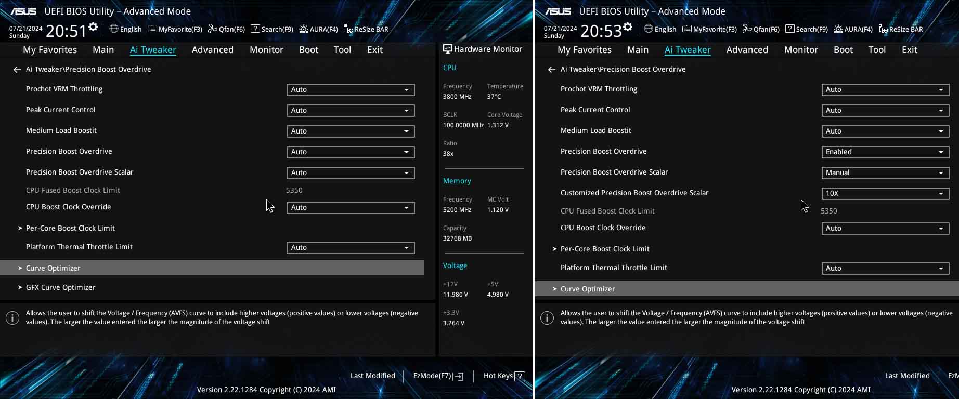Viewport: 959px width, 399px height.
Task: Expand Per-Core Boost Clock Limit in left screen
Action: coord(67,228)
